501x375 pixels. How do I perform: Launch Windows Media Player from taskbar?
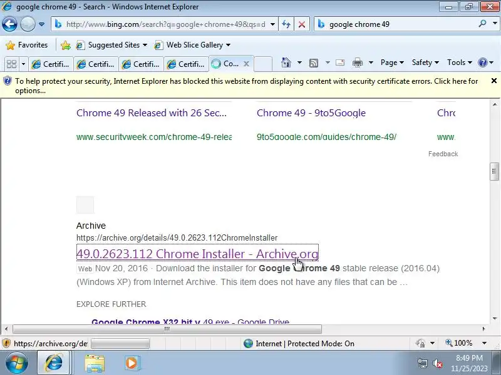tap(132, 363)
